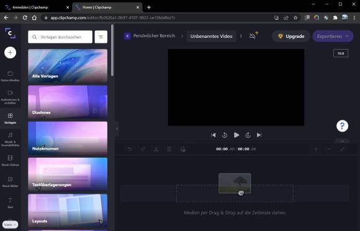This screenshot has width=360, height=231.
Task: Open the Chrome three-dot menu
Action: pyautogui.click(x=354, y=17)
